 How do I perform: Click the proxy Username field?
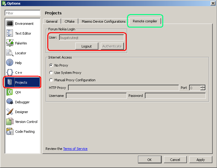pos(96,96)
